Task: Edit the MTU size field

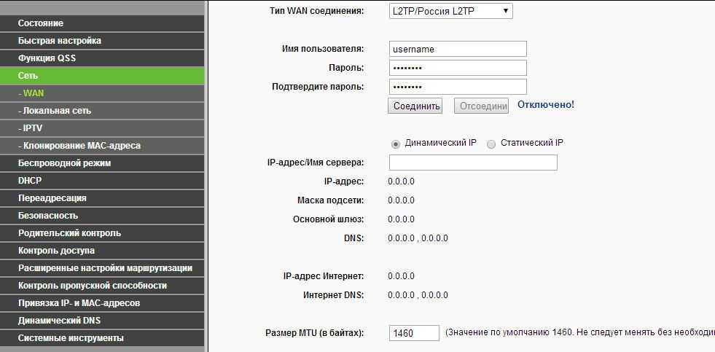Action: pos(414,333)
